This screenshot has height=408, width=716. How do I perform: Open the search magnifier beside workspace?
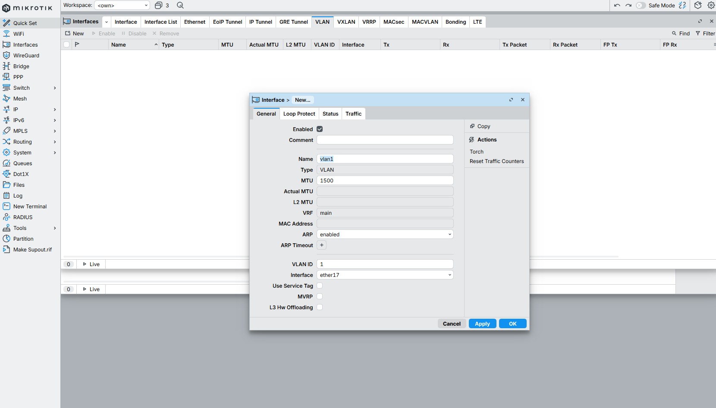[180, 5]
